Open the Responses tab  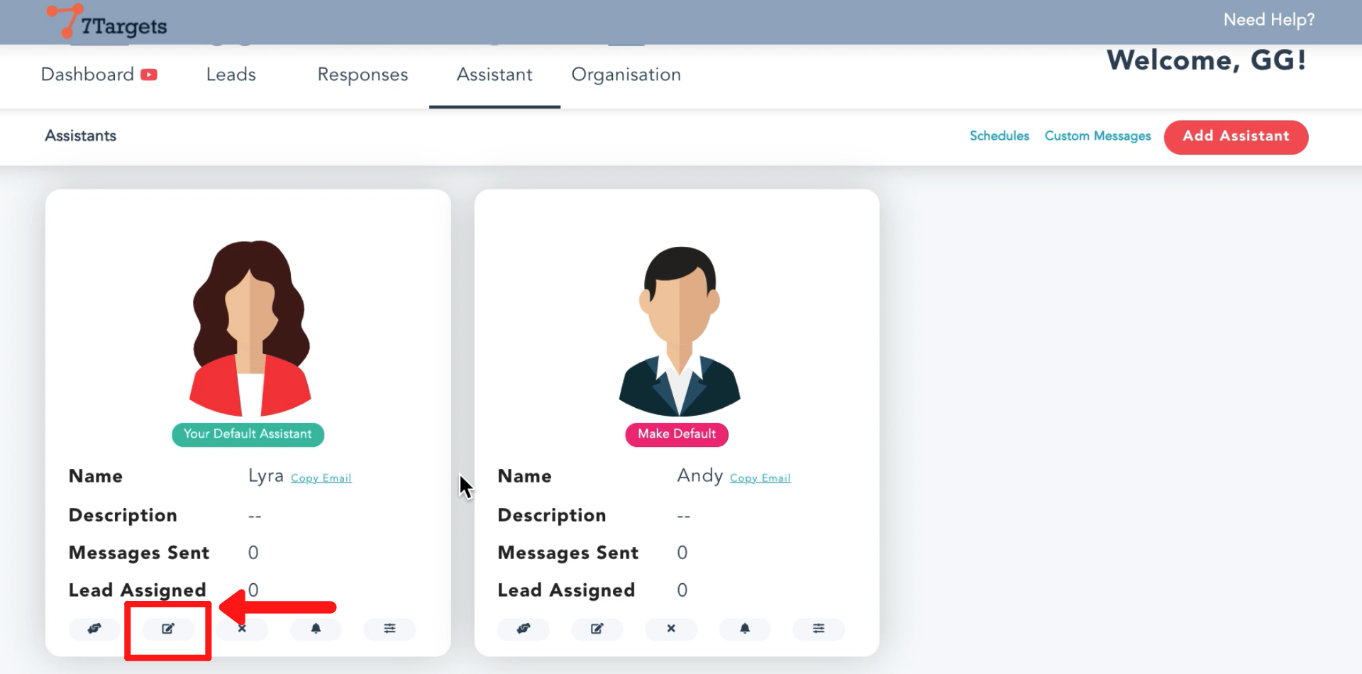(362, 74)
